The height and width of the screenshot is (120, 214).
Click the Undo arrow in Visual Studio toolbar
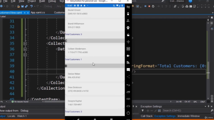click(31, 6)
